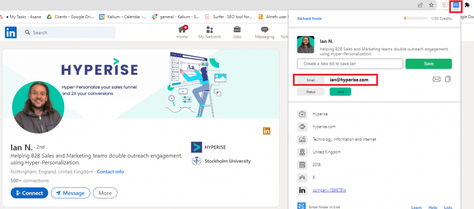Click the Email Finder extension icon in toolbar
The image size is (474, 209).
coord(456,5)
